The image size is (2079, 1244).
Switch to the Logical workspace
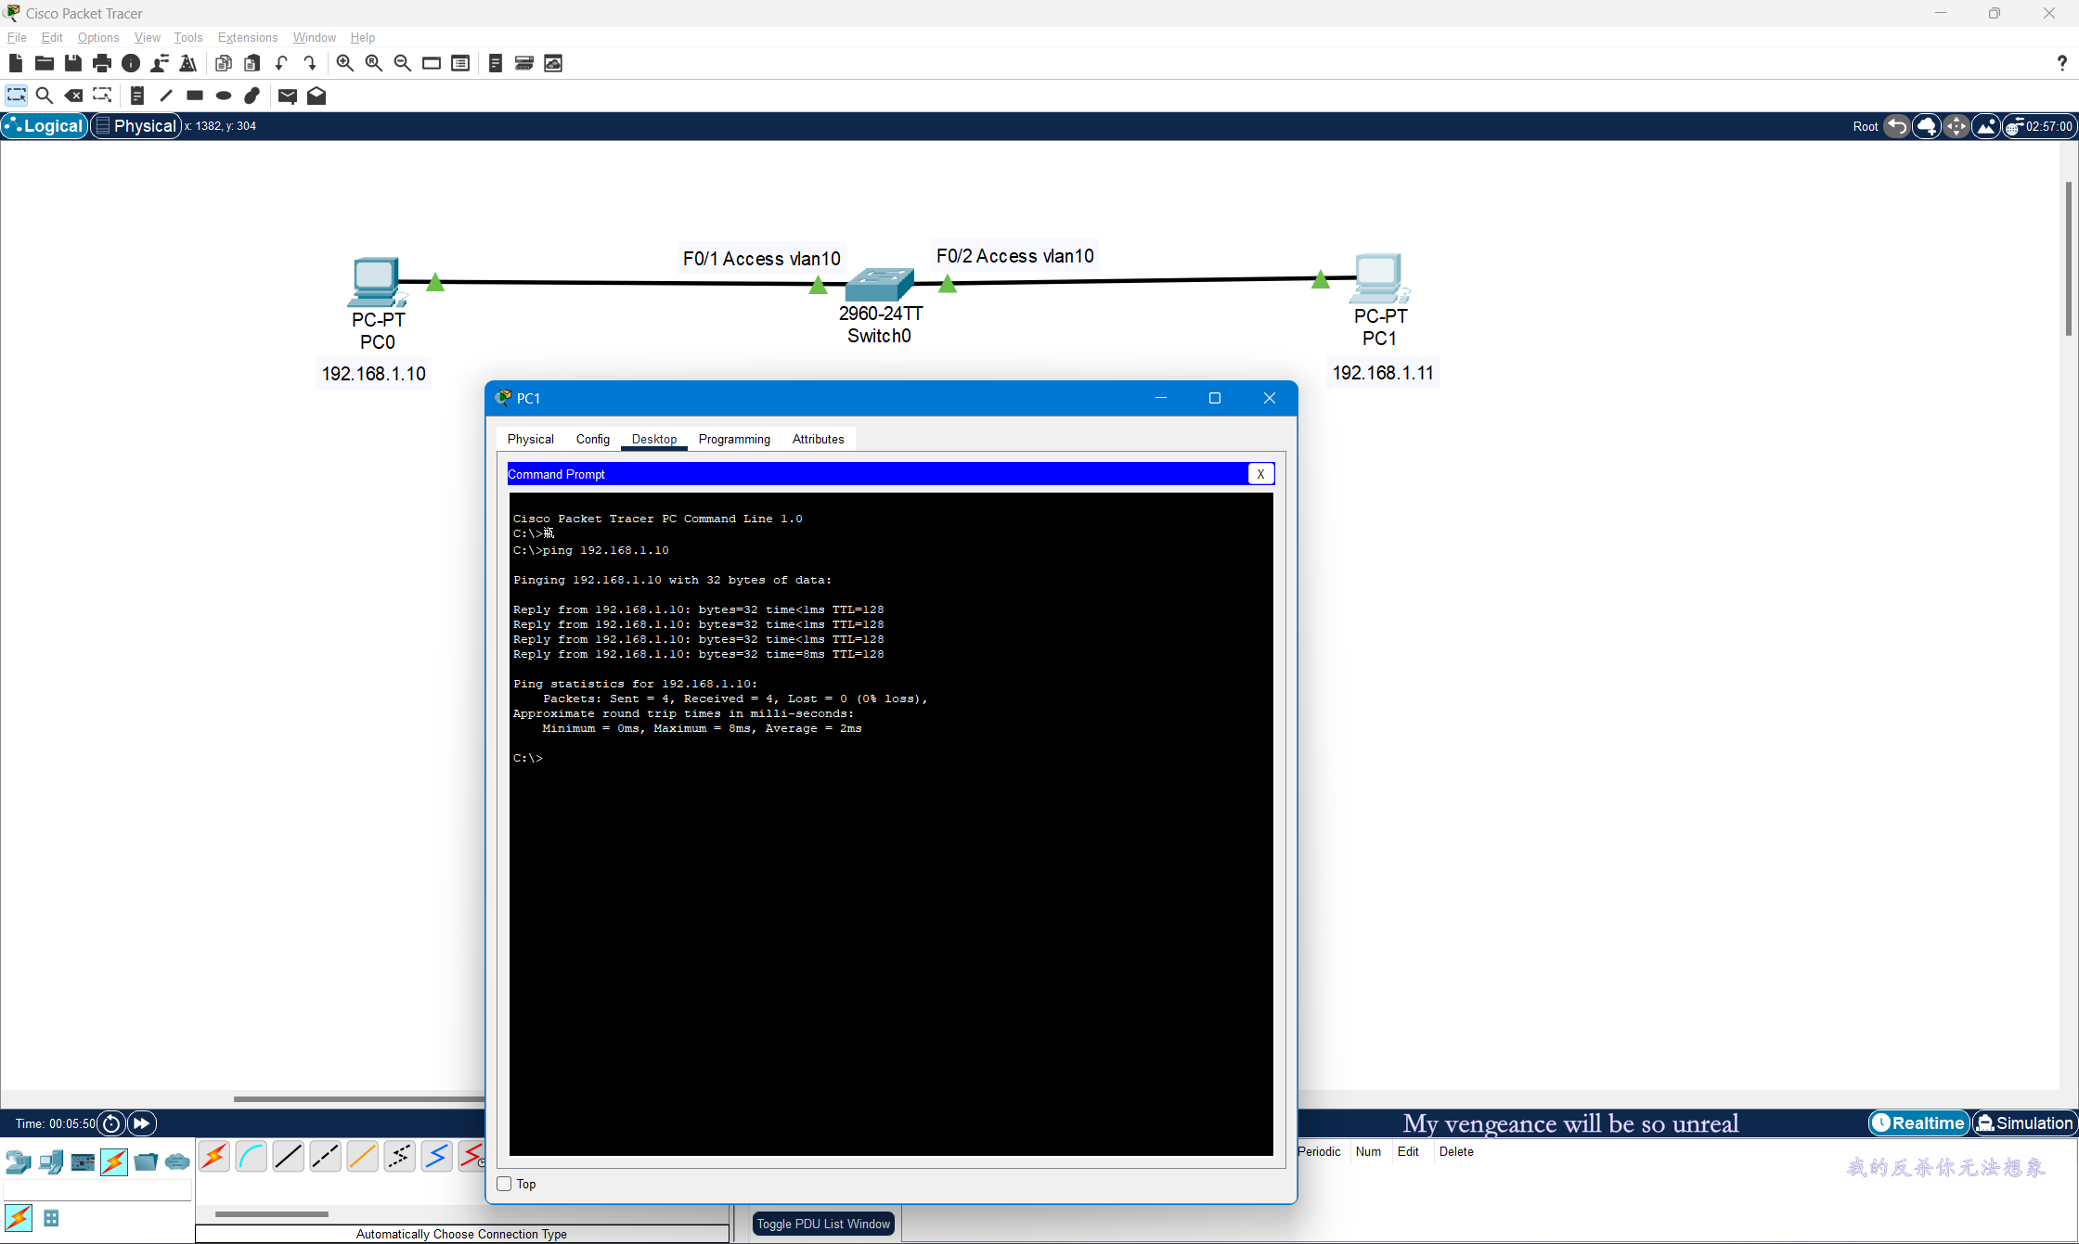45,126
